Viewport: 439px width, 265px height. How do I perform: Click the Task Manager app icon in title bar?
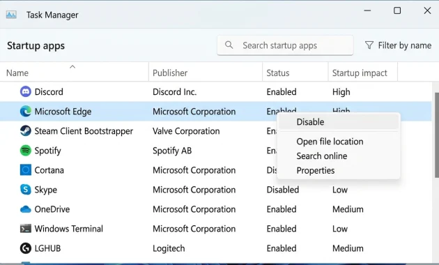pos(11,15)
